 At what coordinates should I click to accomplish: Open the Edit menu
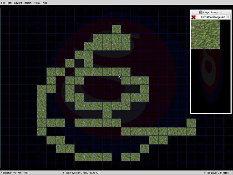click(10, 3)
